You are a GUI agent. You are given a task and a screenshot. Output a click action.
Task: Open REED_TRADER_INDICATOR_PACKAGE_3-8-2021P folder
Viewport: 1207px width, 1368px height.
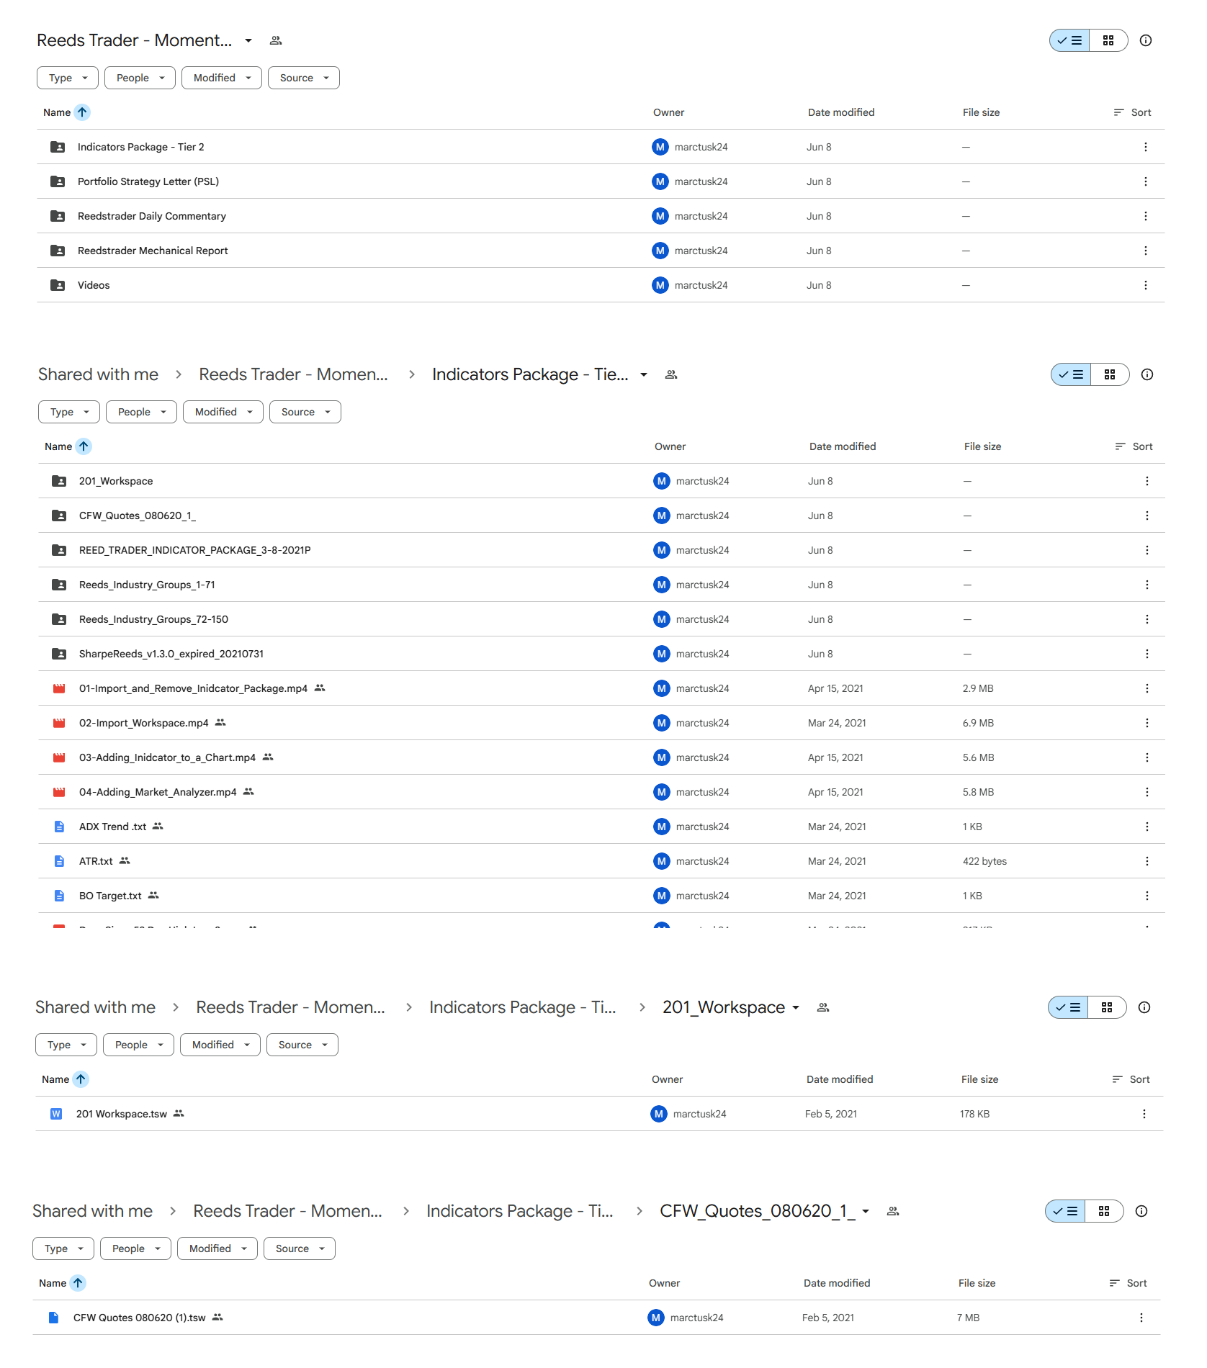pyautogui.click(x=602, y=550)
